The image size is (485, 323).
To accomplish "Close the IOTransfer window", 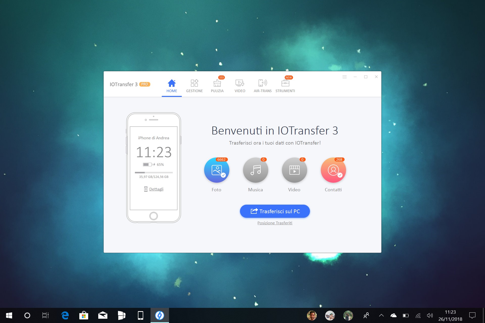I will (376, 77).
